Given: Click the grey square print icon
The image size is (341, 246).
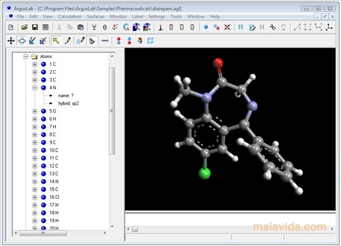Looking at the screenshot, I should tap(45, 27).
